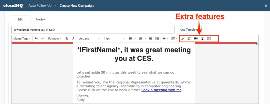Insert a link with chain icon
The height and width of the screenshot is (104, 270).
click(x=183, y=38)
